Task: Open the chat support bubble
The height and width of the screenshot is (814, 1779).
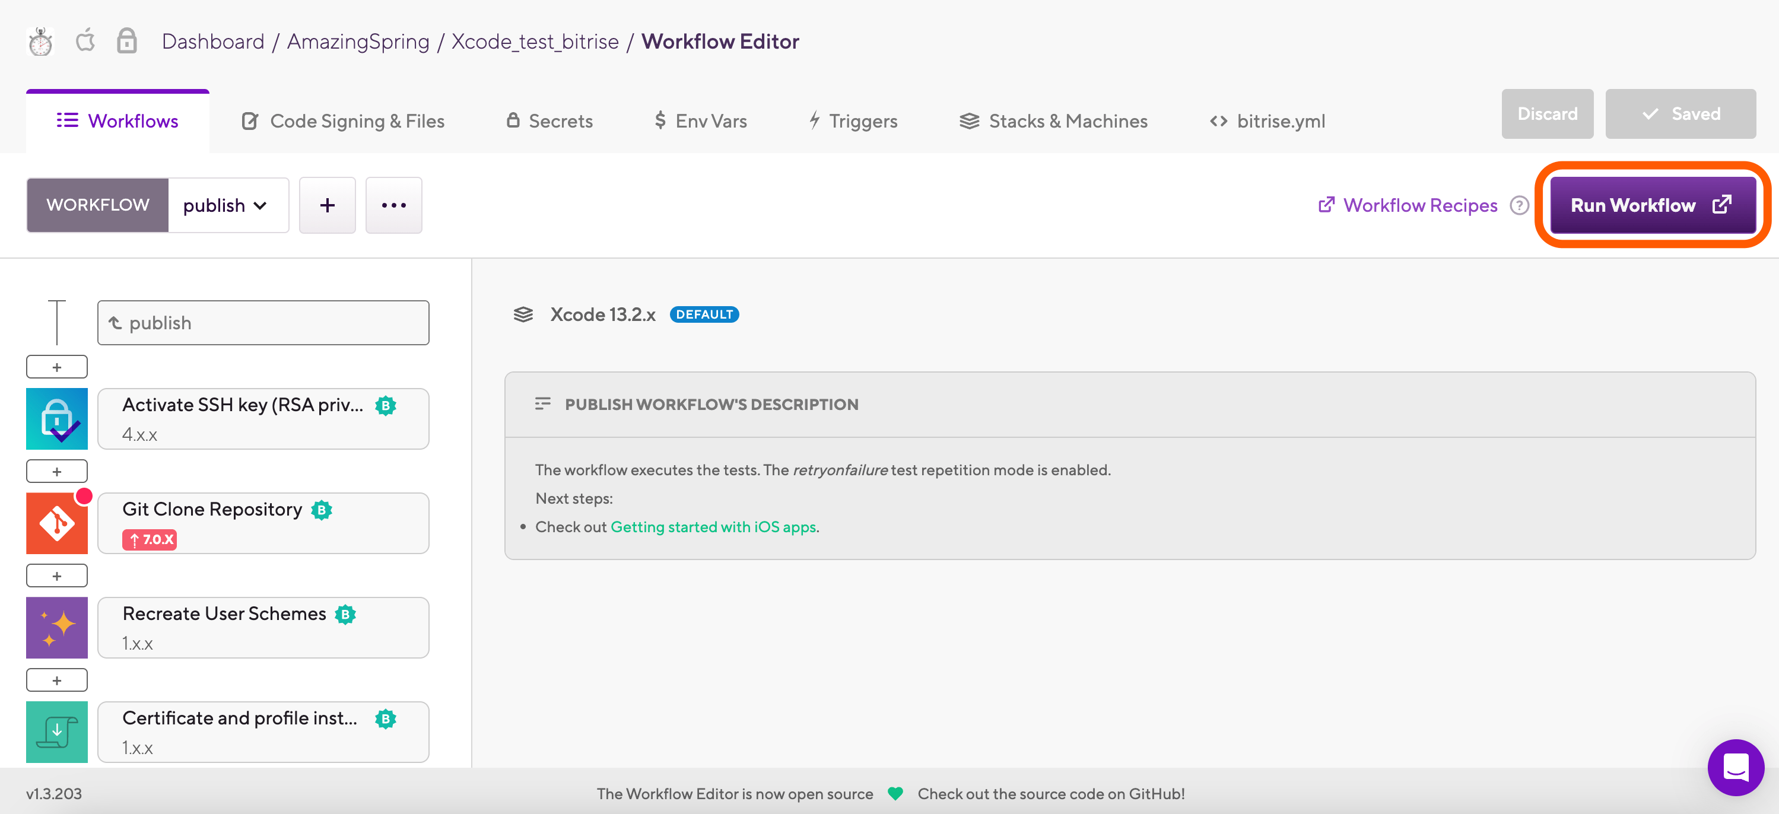Action: (x=1735, y=767)
